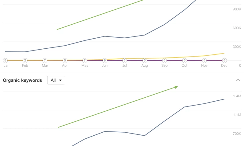Click the Feb update marker showing 2
This screenshot has width=244, height=146.
tap(25, 60)
